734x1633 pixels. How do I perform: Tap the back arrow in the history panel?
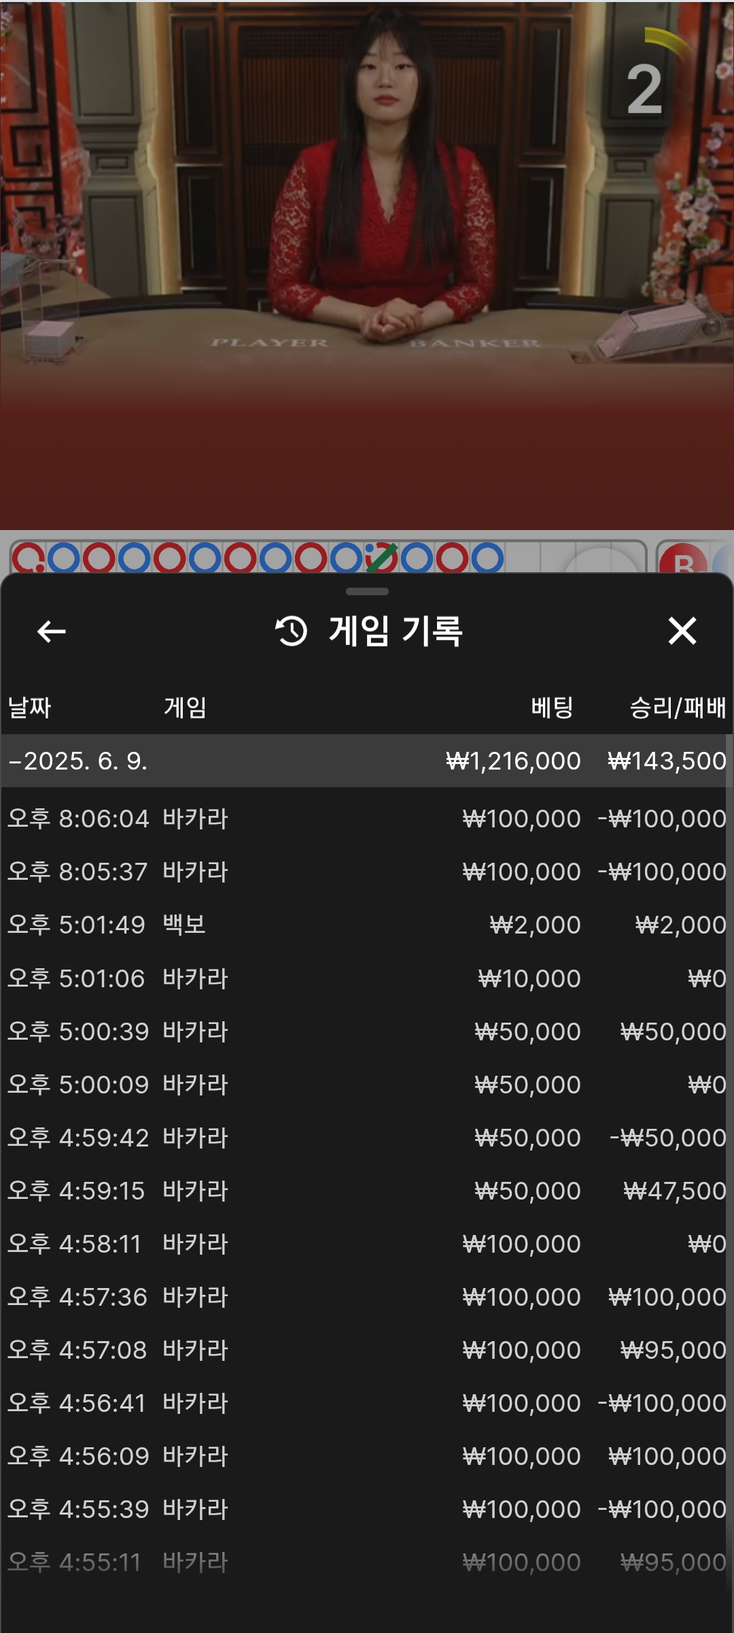coord(52,631)
